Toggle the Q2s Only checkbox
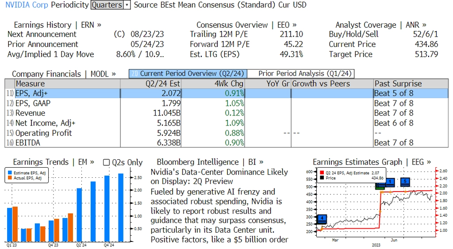 coord(106,162)
